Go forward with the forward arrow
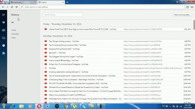This screenshot has height=109, width=195. [7, 7]
